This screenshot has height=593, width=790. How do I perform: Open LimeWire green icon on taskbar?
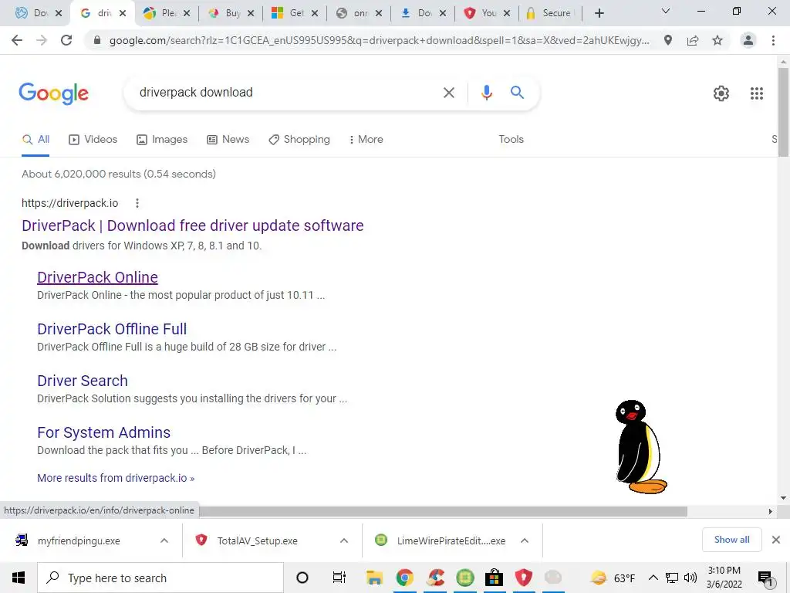[x=465, y=578]
